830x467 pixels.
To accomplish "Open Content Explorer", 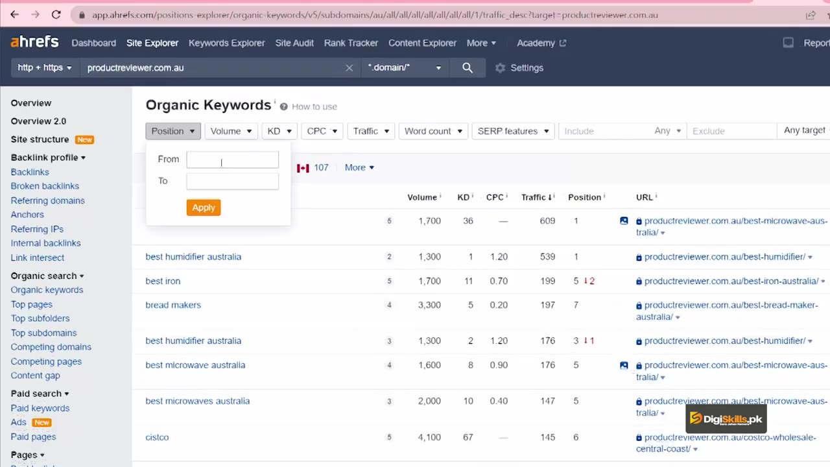I will click(422, 43).
